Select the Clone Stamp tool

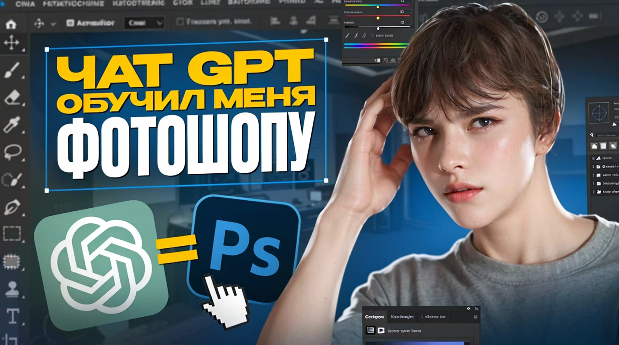pyautogui.click(x=12, y=289)
